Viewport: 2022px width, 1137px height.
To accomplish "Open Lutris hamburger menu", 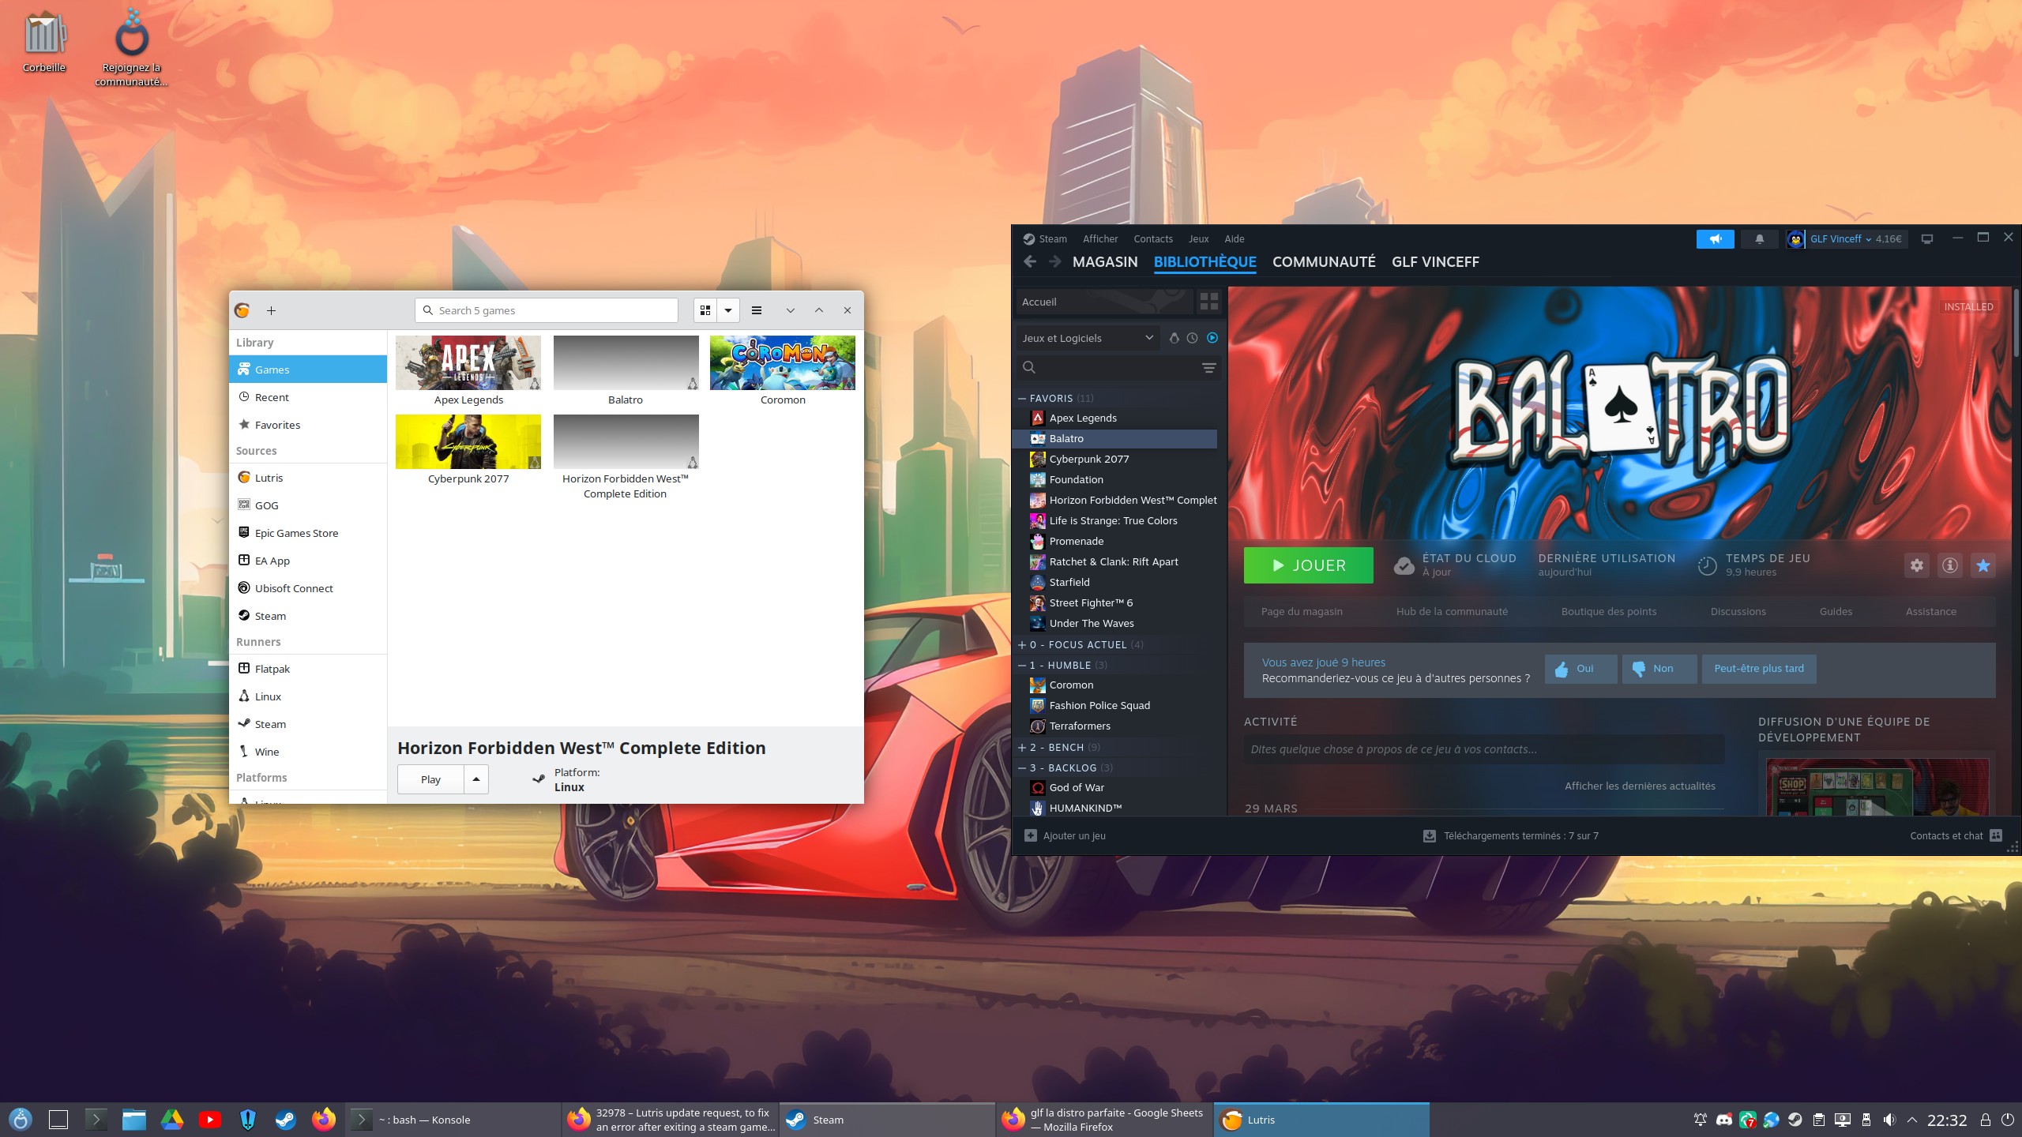I will 757,310.
